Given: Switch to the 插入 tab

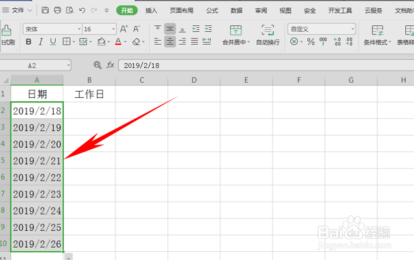Looking at the screenshot, I should (x=151, y=11).
